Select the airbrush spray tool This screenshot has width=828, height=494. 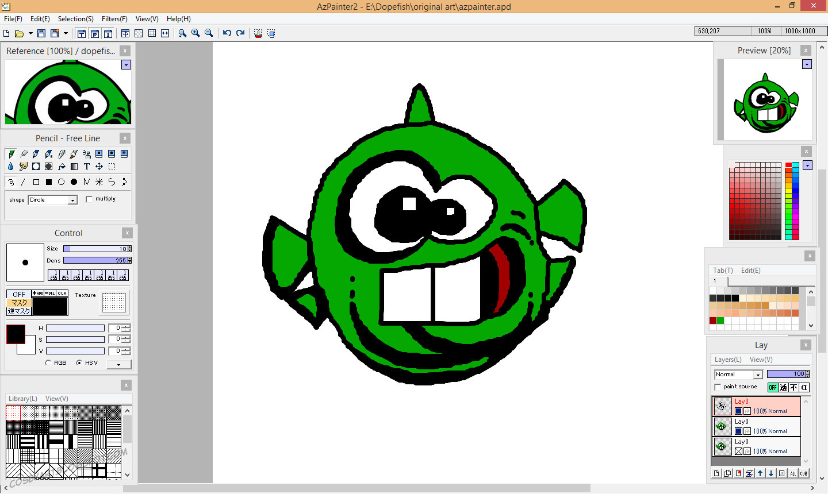click(87, 154)
